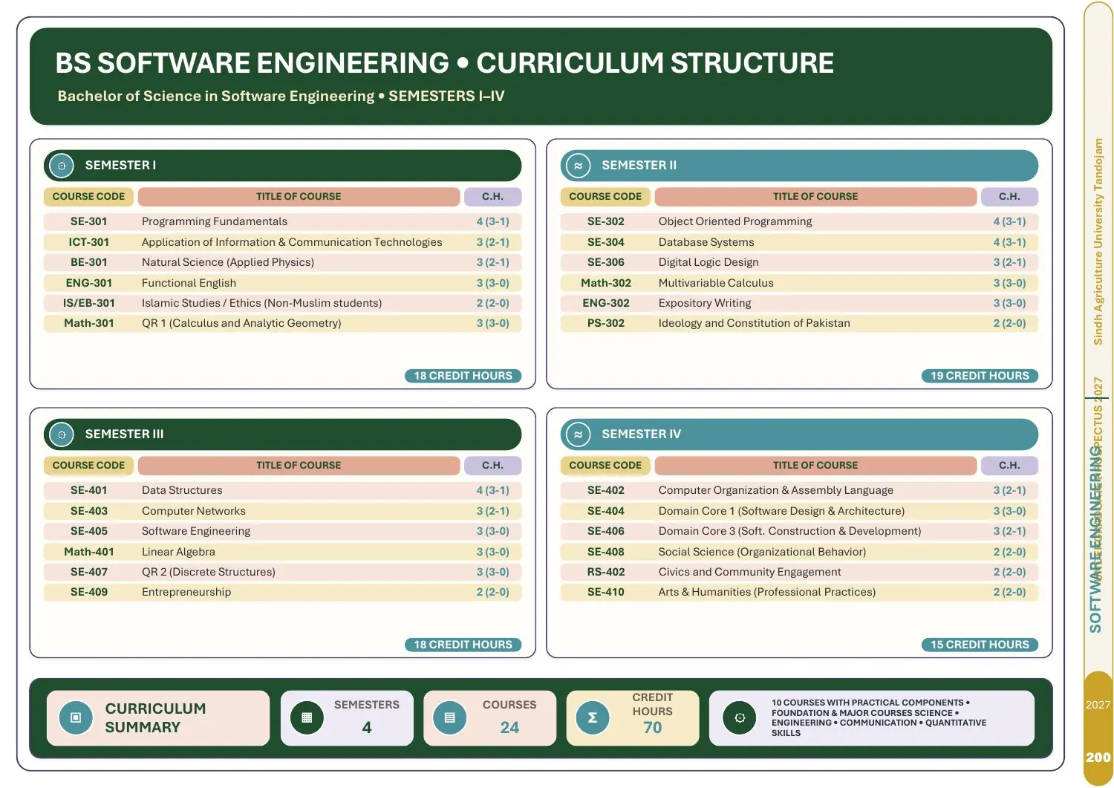Image resolution: width=1114 pixels, height=788 pixels.
Task: Click Domain Core 3 (Soft. Construction & Development)
Action: (x=789, y=531)
